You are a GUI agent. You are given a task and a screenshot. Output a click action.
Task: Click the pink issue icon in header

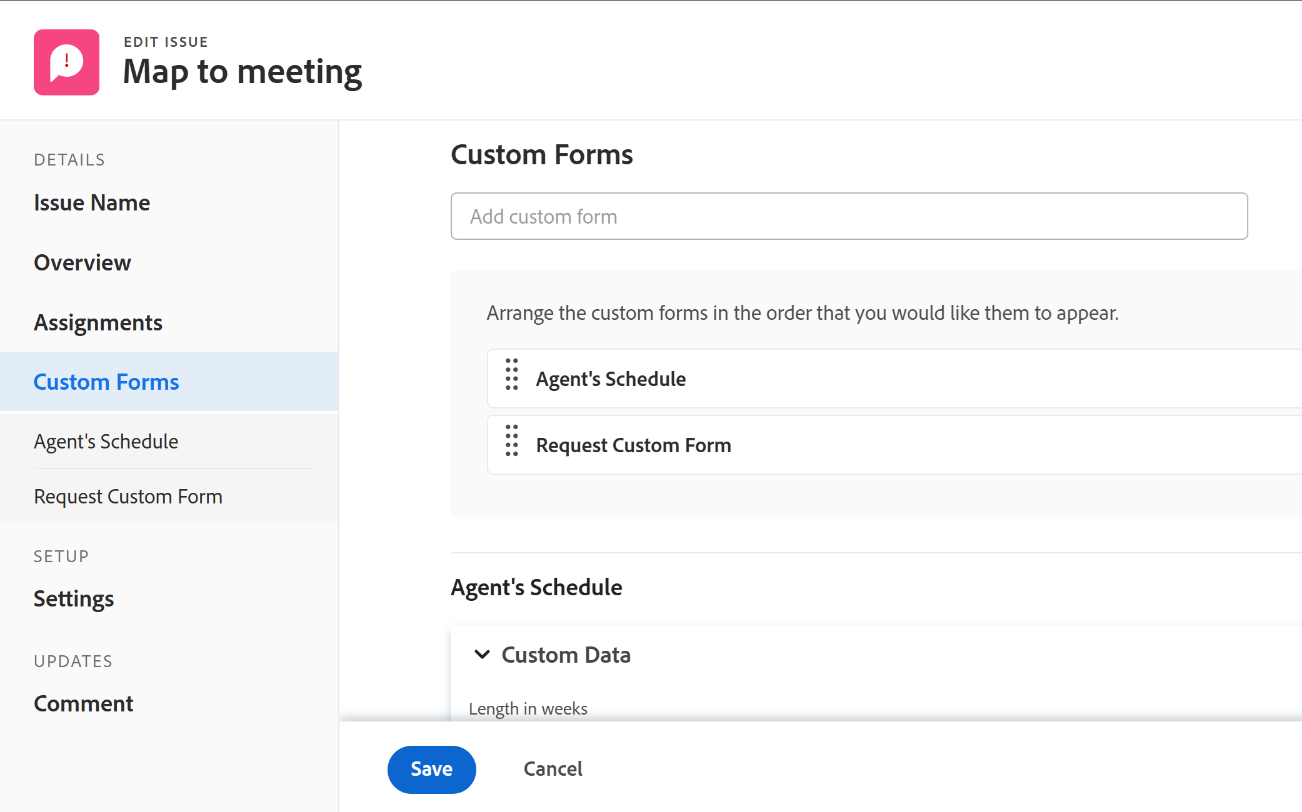coord(66,62)
